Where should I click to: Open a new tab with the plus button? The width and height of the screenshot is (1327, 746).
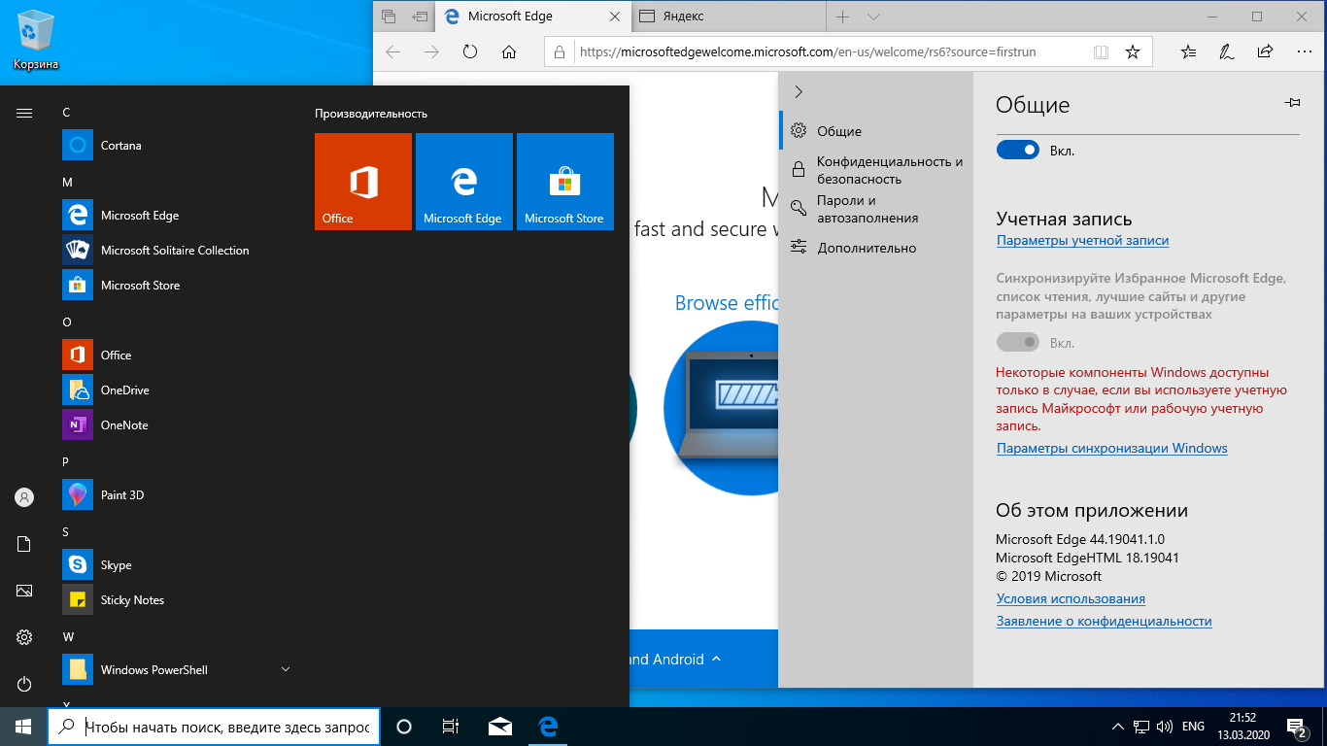[x=842, y=17]
